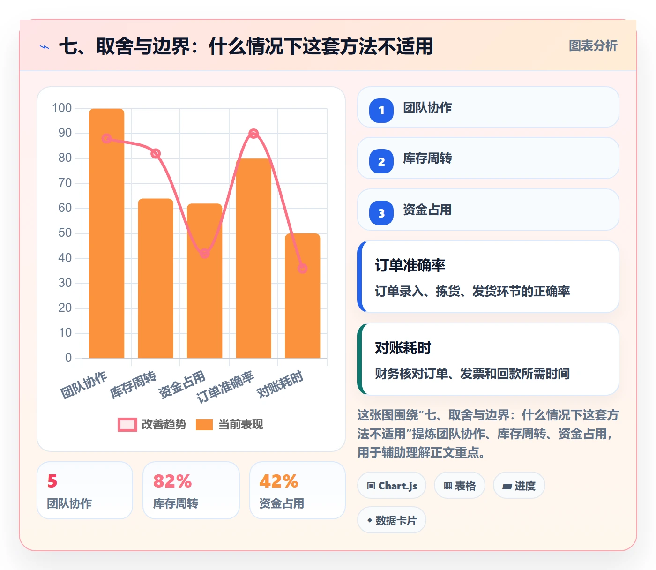Click the 当前表现 legend label
This screenshot has width=656, height=570.
coord(241,424)
